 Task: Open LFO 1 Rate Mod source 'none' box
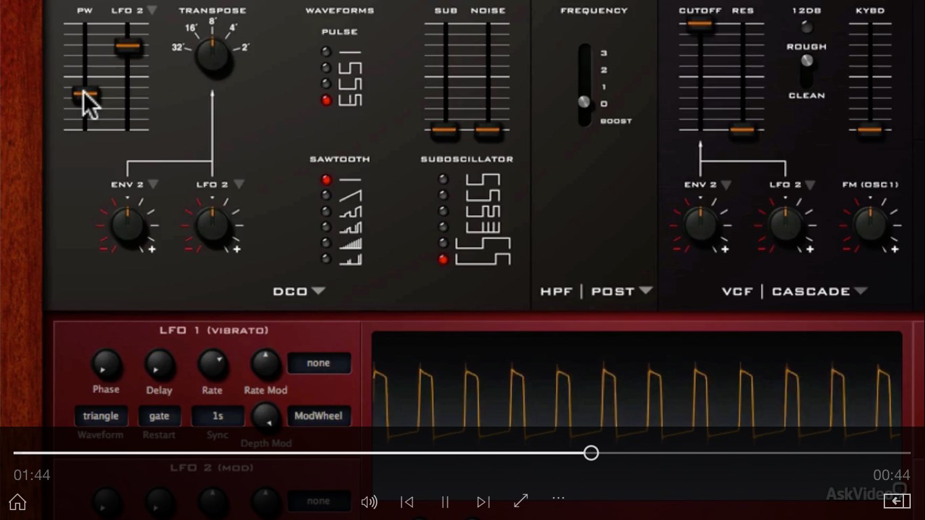pyautogui.click(x=319, y=363)
